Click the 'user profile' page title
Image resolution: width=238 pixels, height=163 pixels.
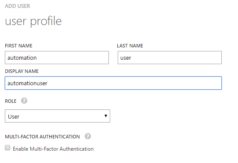[33, 21]
